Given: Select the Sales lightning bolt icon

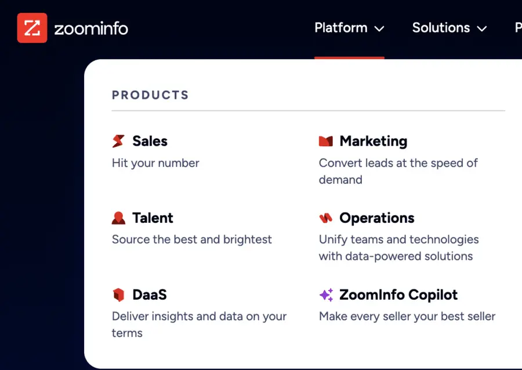Looking at the screenshot, I should tap(118, 140).
